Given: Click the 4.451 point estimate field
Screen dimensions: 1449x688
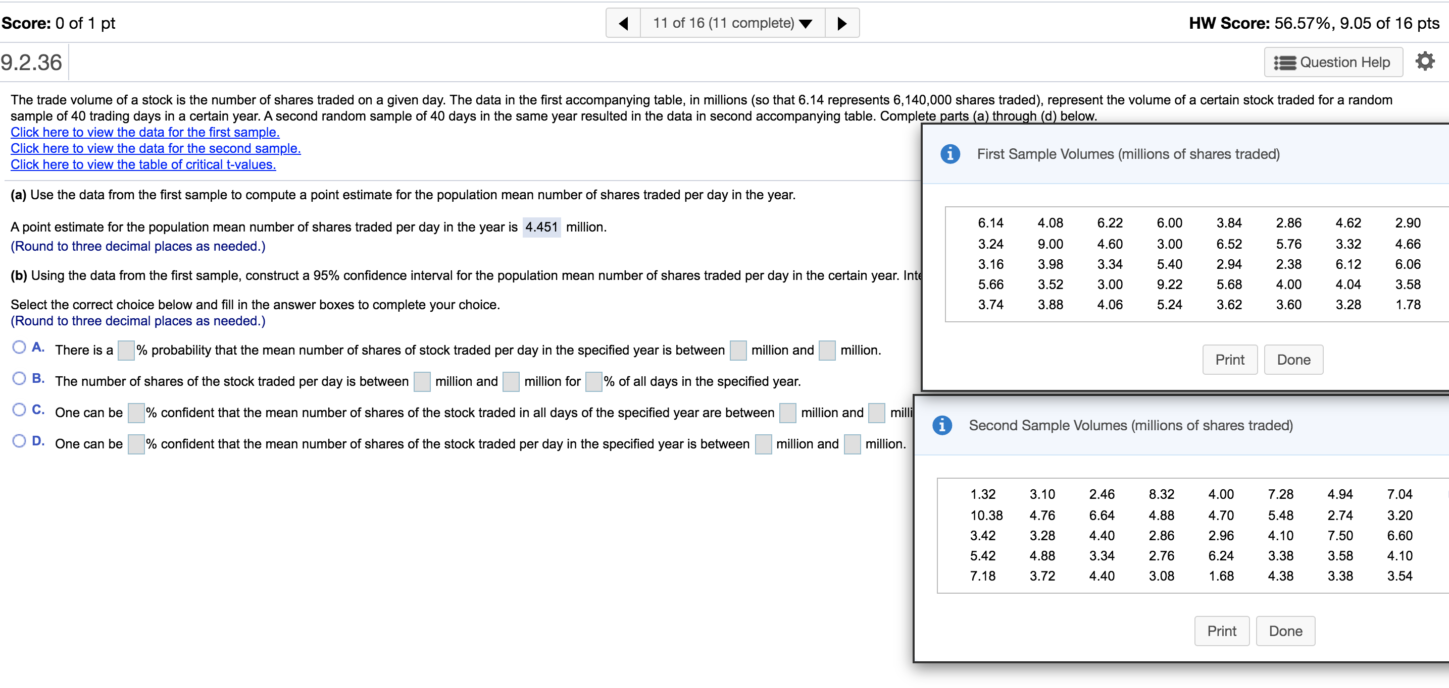Looking at the screenshot, I should coord(541,227).
